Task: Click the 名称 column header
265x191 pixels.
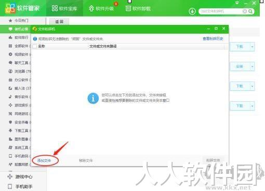Action: [x=42, y=46]
